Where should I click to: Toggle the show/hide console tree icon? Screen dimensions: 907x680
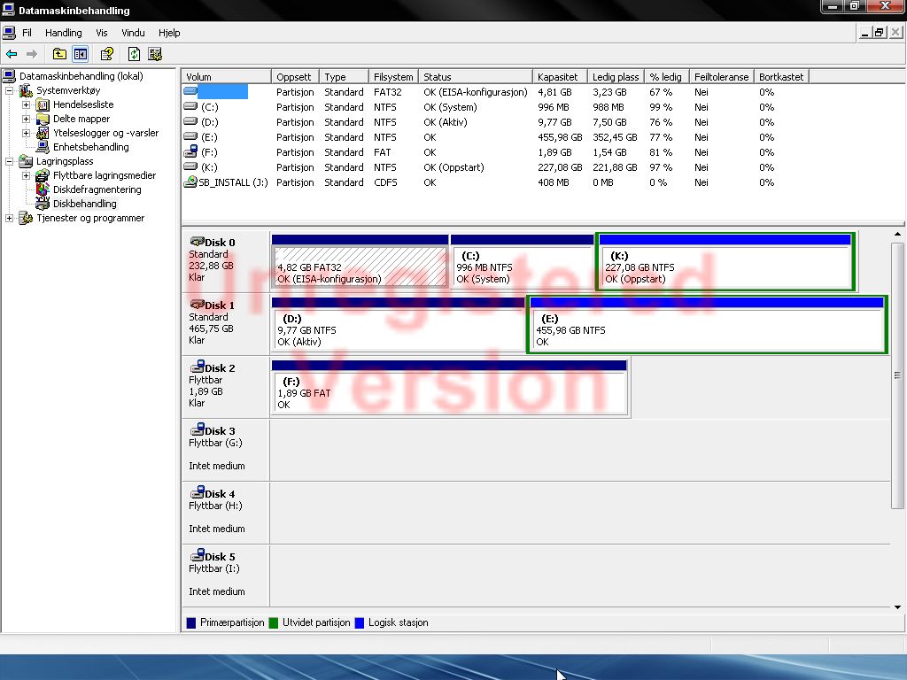[81, 54]
